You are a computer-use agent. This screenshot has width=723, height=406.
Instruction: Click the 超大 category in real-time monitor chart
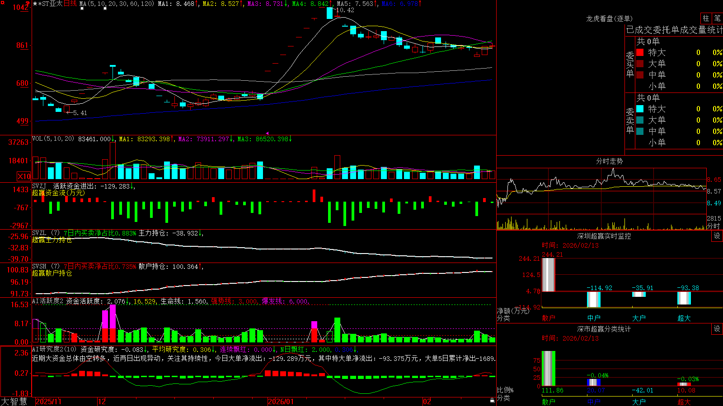(x=684, y=318)
